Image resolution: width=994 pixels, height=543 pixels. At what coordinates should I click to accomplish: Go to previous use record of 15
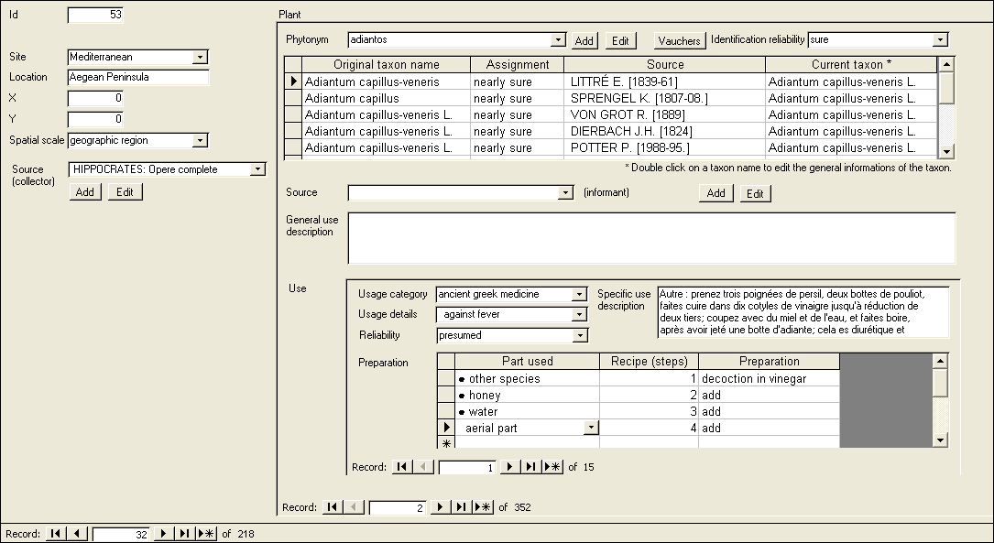click(423, 467)
